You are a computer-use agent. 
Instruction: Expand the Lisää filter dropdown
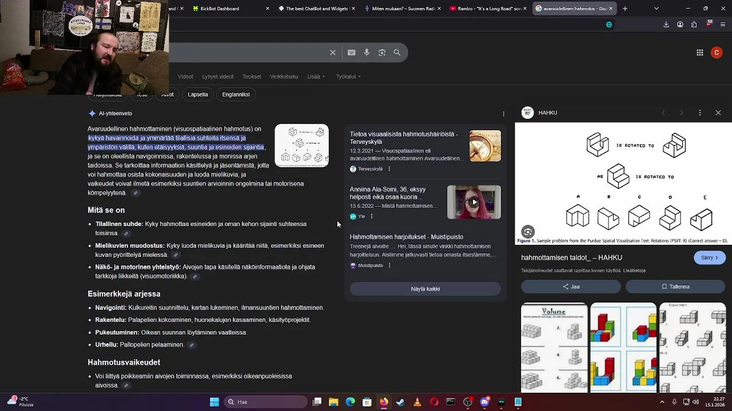316,76
